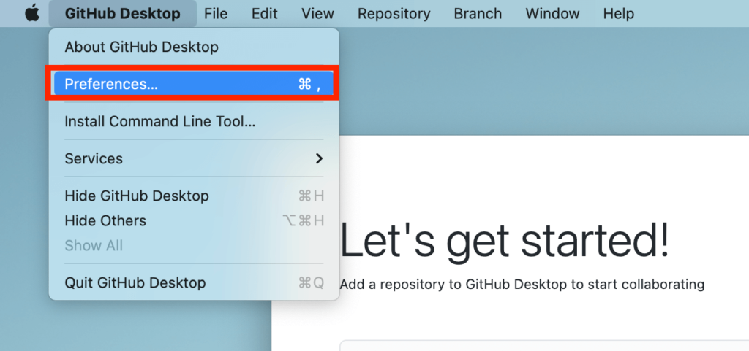The image size is (749, 351).
Task: Open the GitHub Desktop menu bar item
Action: coord(123,13)
